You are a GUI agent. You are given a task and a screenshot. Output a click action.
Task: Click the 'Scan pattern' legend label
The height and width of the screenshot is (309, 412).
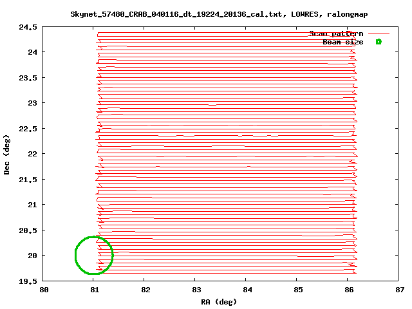tap(336, 33)
